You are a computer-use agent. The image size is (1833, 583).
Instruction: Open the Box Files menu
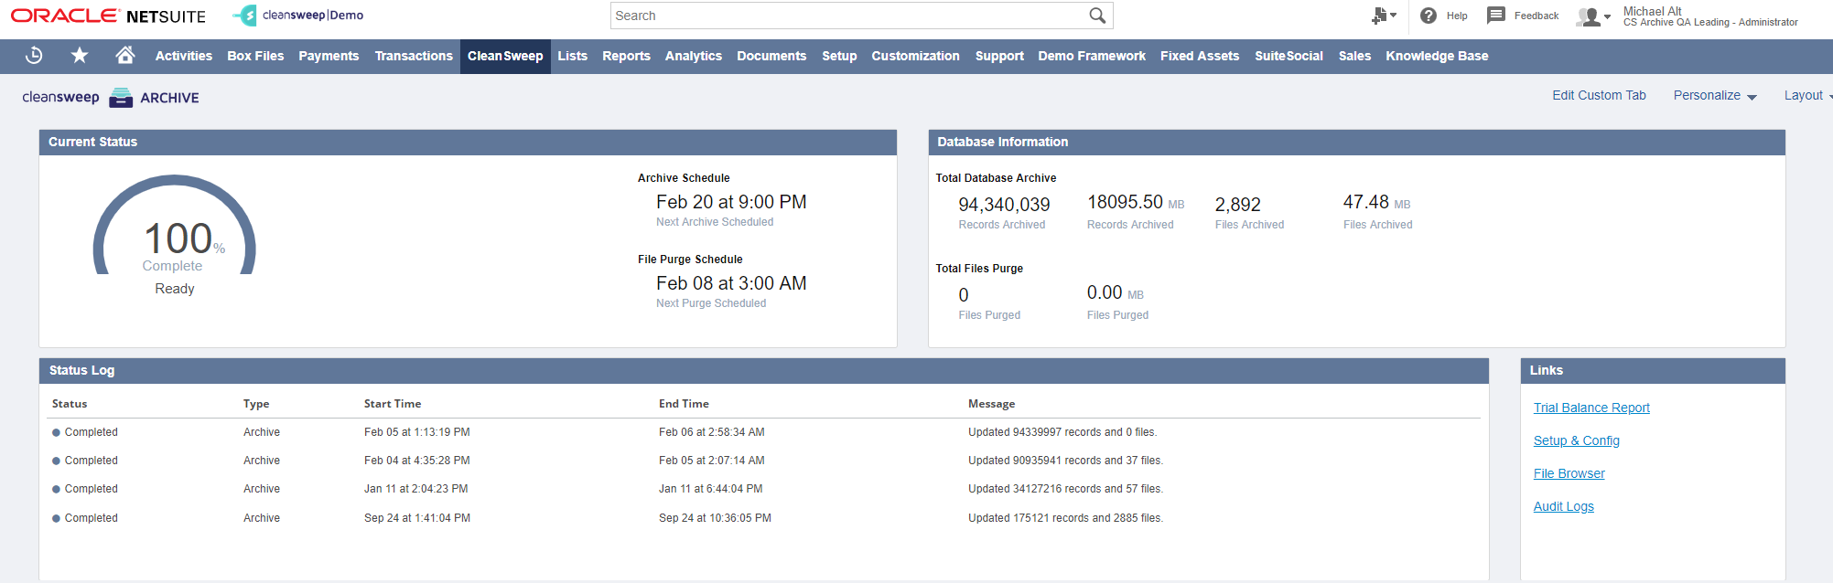(x=255, y=56)
